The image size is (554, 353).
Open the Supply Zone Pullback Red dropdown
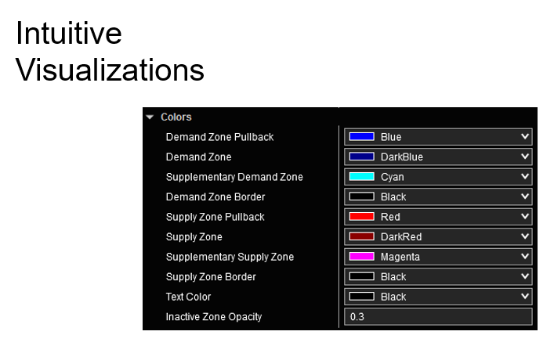click(x=524, y=217)
